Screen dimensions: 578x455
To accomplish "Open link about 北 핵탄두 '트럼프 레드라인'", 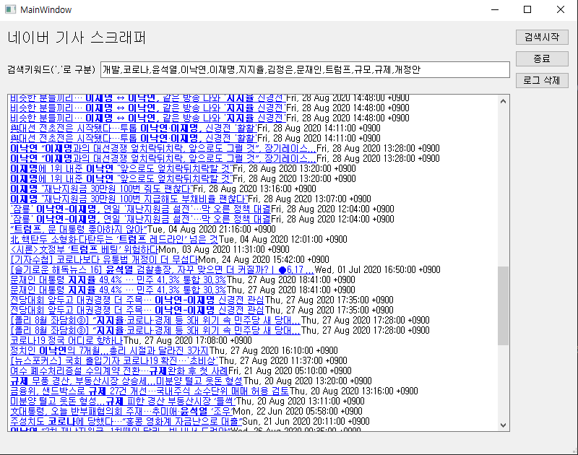I will 114,240.
